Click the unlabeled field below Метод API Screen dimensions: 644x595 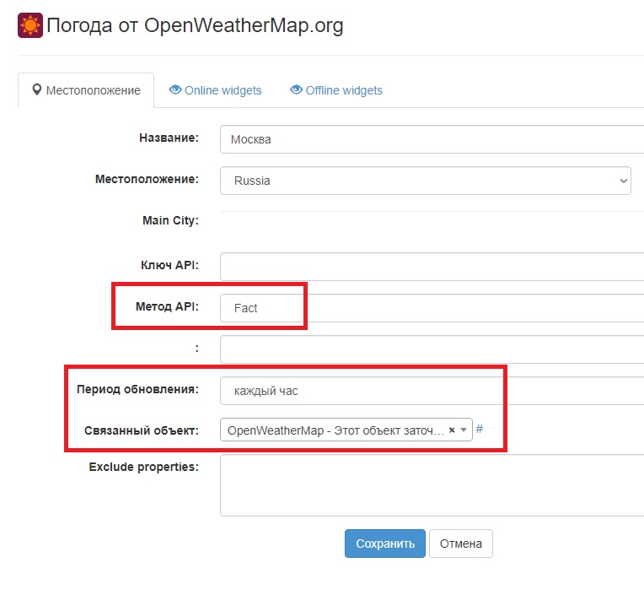[x=432, y=349]
